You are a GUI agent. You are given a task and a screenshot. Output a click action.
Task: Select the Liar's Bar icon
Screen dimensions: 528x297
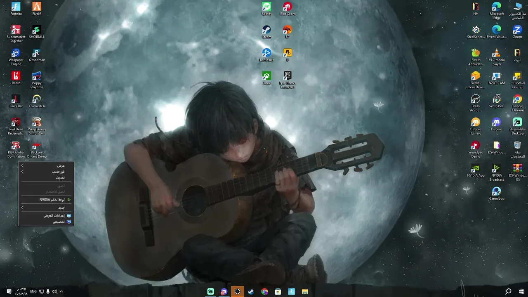(x=16, y=101)
